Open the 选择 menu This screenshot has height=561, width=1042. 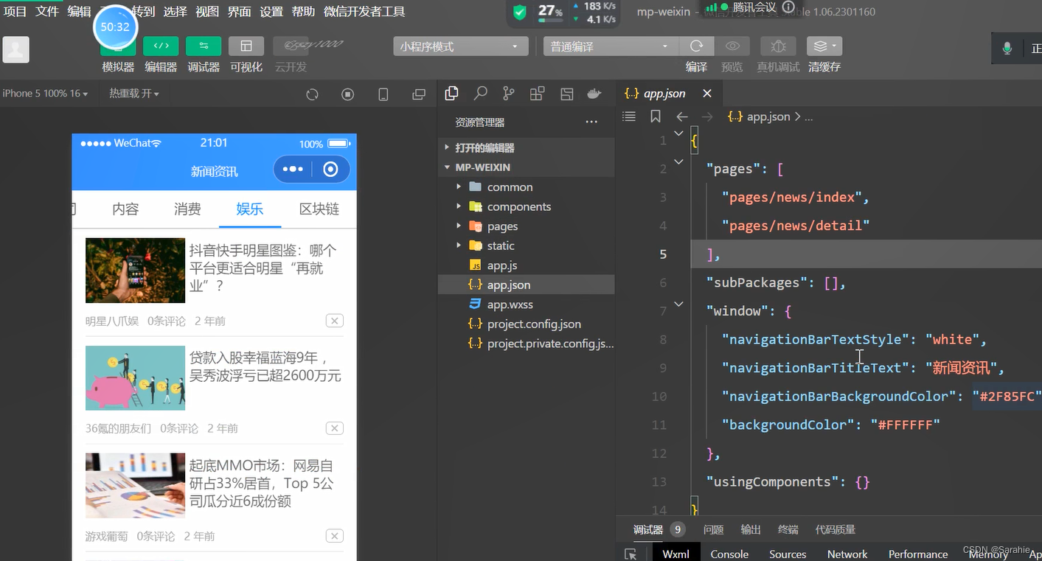pyautogui.click(x=176, y=12)
